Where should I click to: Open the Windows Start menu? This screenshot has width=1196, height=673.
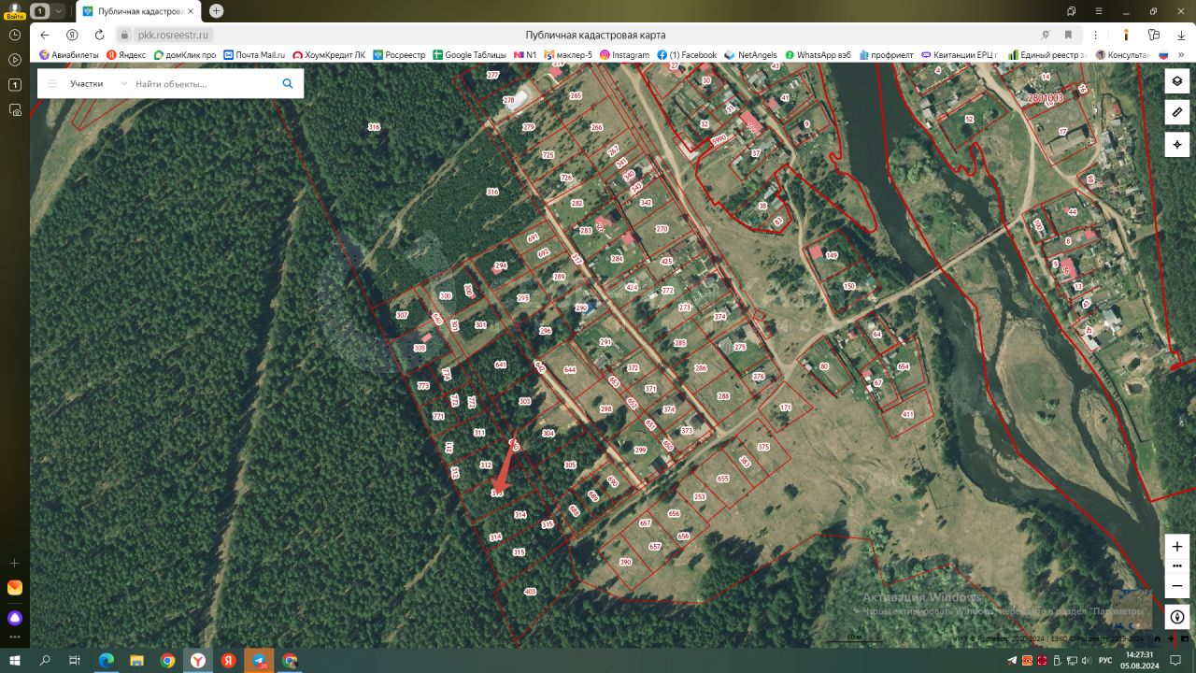coord(15,660)
